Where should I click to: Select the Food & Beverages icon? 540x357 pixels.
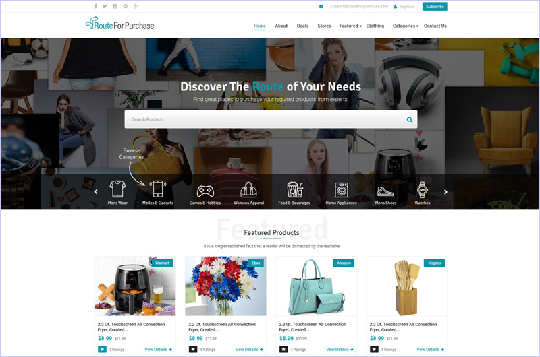295,189
